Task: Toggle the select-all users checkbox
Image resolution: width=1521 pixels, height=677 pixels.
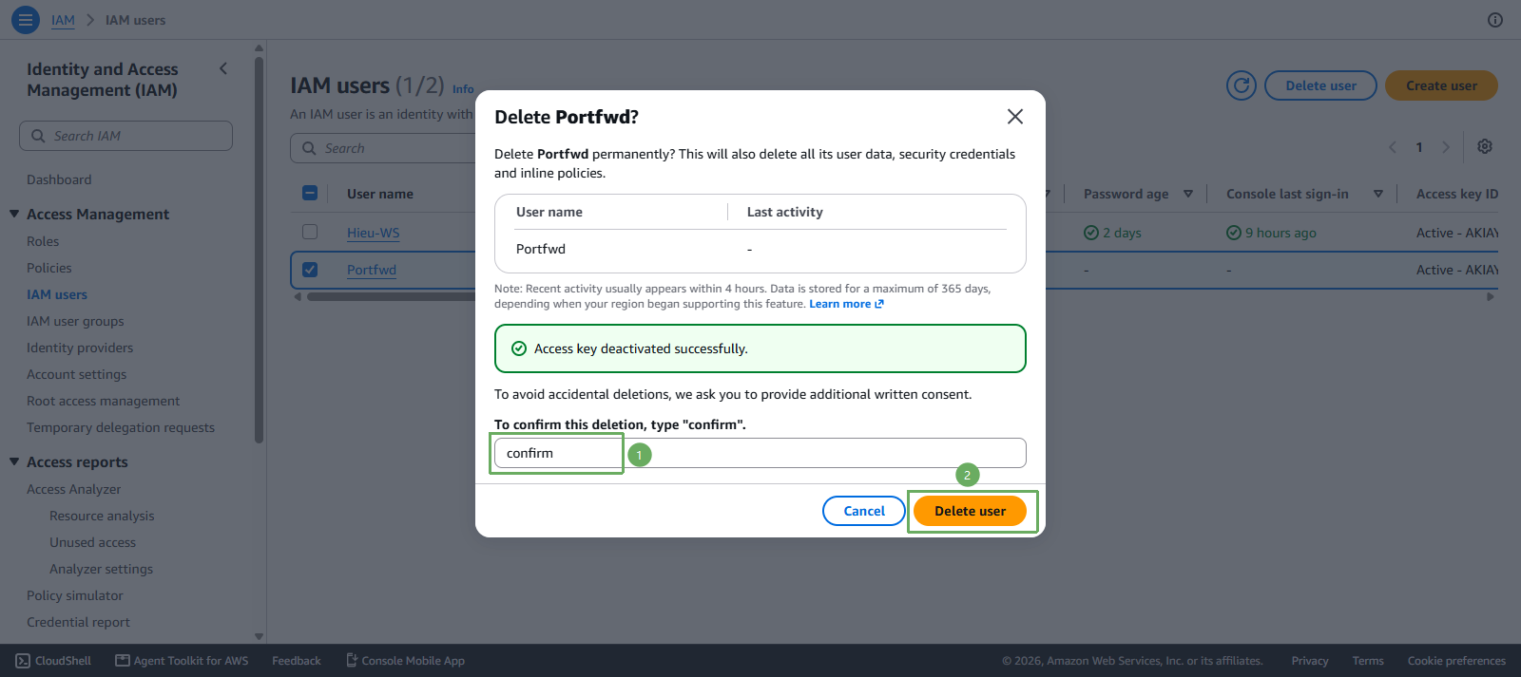Action: point(310,193)
